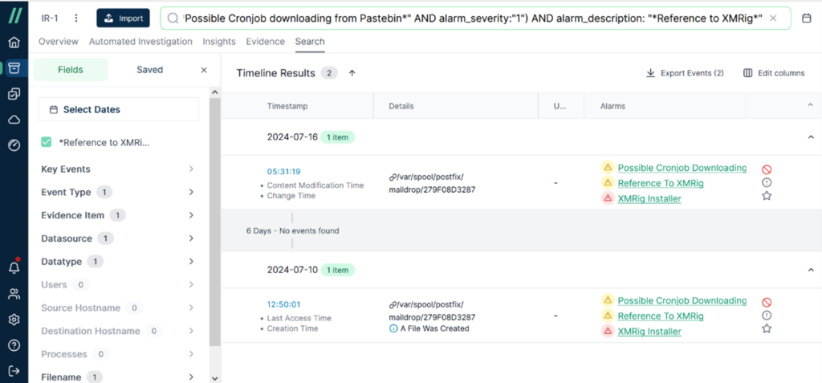Click search magnifier icon

[x=173, y=18]
